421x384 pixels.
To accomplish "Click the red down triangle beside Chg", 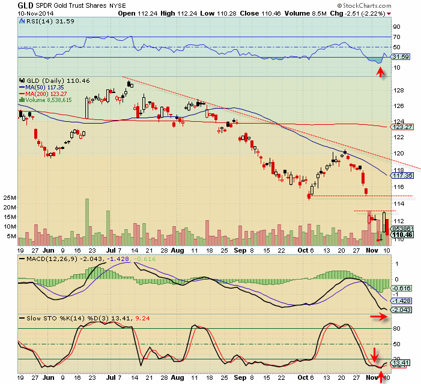I will point(389,14).
